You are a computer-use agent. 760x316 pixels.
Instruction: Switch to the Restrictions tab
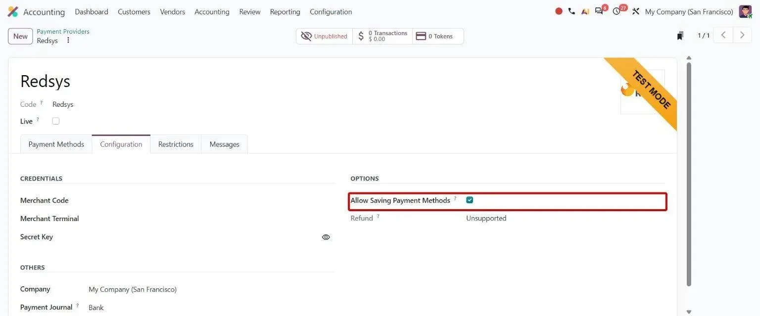pos(176,144)
